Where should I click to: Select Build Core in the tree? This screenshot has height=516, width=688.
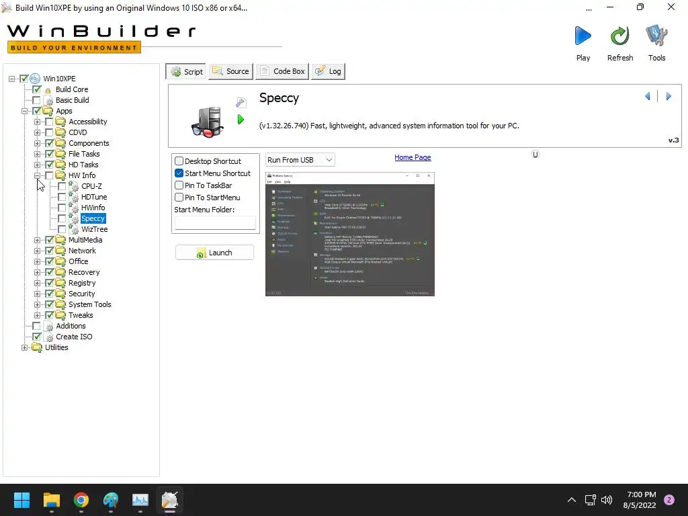71,89
